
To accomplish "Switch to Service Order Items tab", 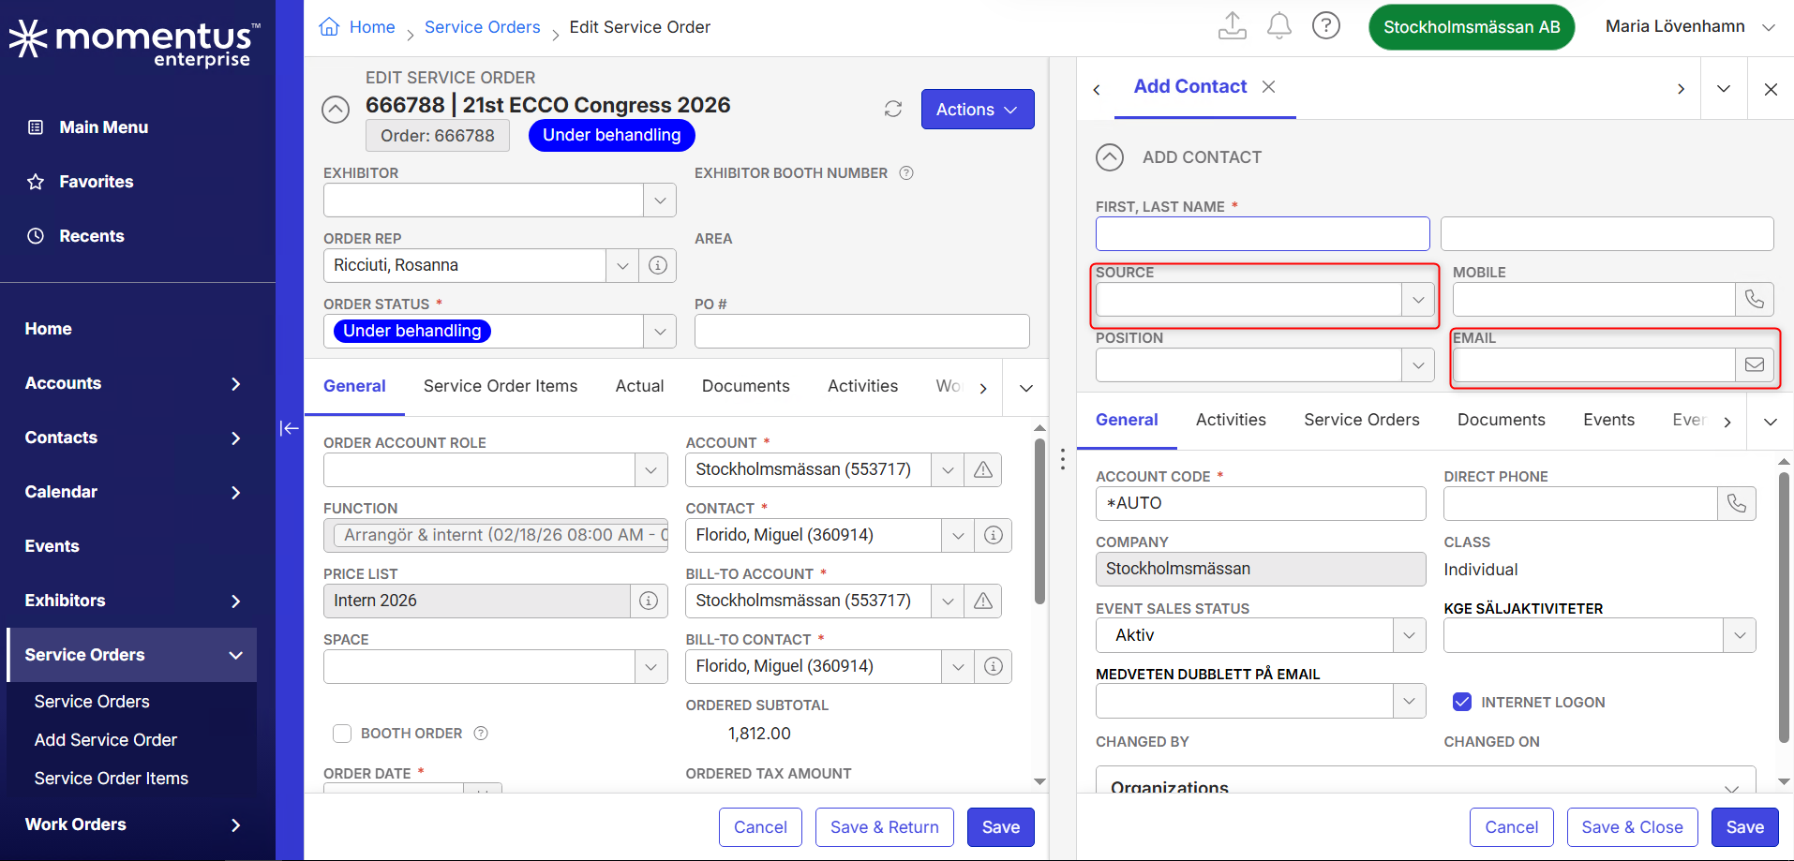I will click(x=501, y=386).
